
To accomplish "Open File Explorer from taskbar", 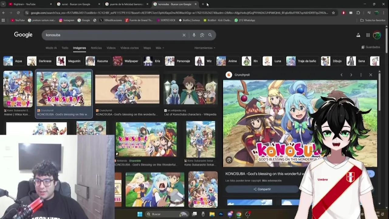I will click(212, 214).
